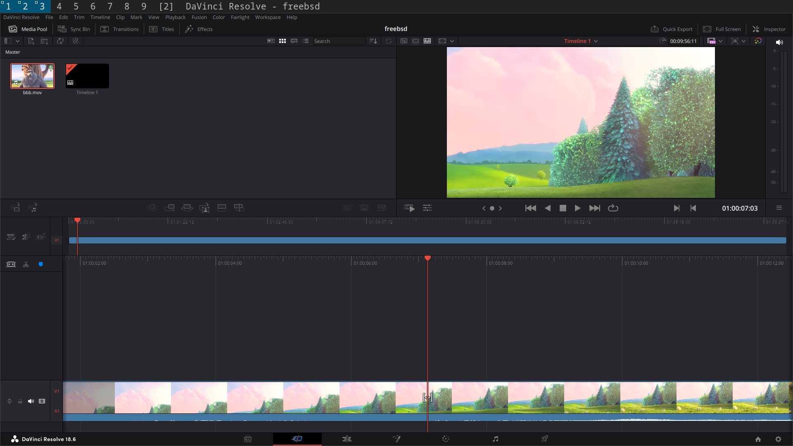Open the viewer tools sliders icon
793x446 pixels.
pos(427,208)
